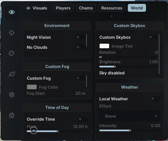The width and height of the screenshot is (168, 141).
Task: Expand the Snow weather effect dropdown
Action: [130, 116]
